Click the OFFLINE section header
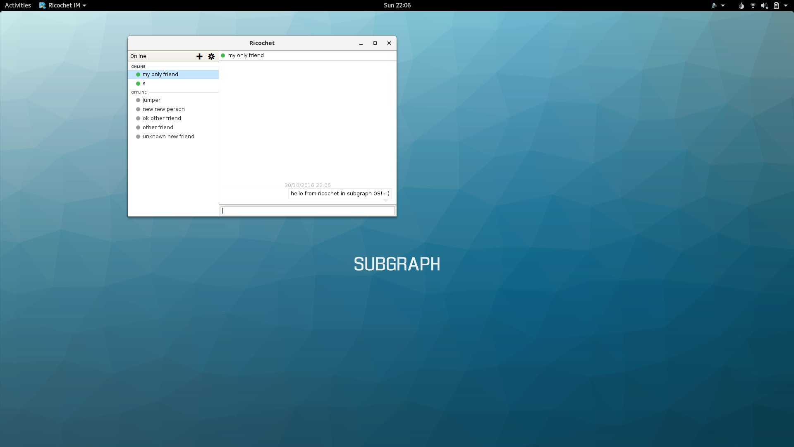794x447 pixels. 139,92
